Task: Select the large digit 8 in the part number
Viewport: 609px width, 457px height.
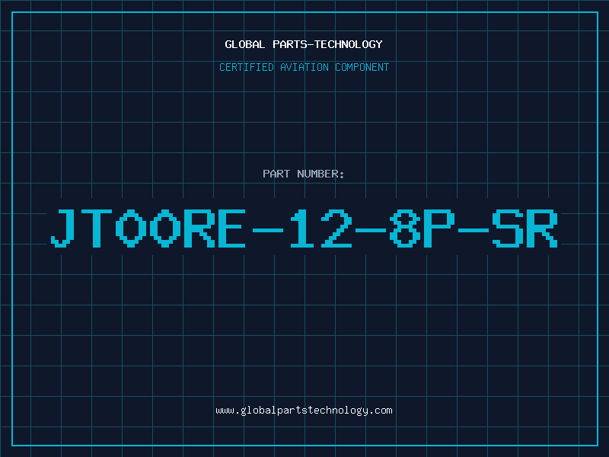Action: [x=405, y=228]
